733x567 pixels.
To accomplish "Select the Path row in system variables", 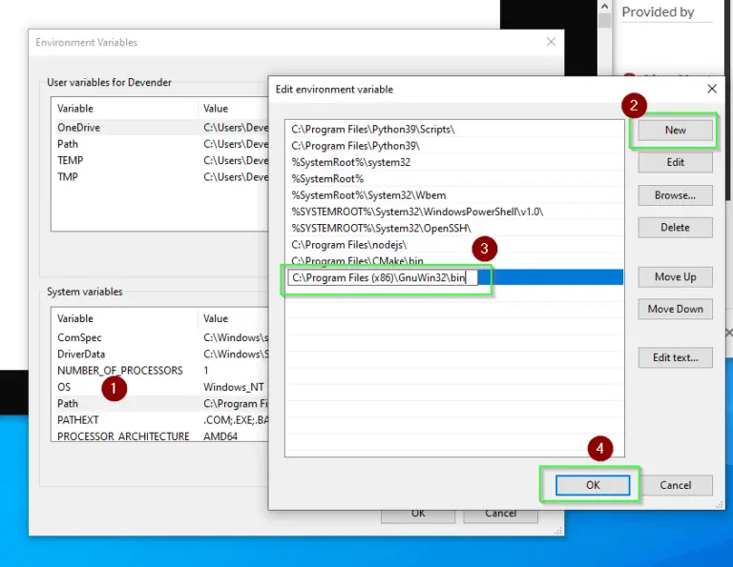I will (160, 404).
